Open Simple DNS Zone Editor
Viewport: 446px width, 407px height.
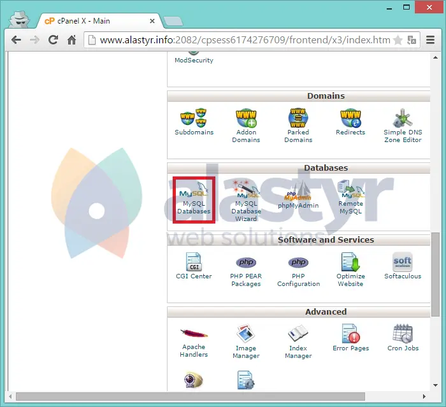pos(403,125)
